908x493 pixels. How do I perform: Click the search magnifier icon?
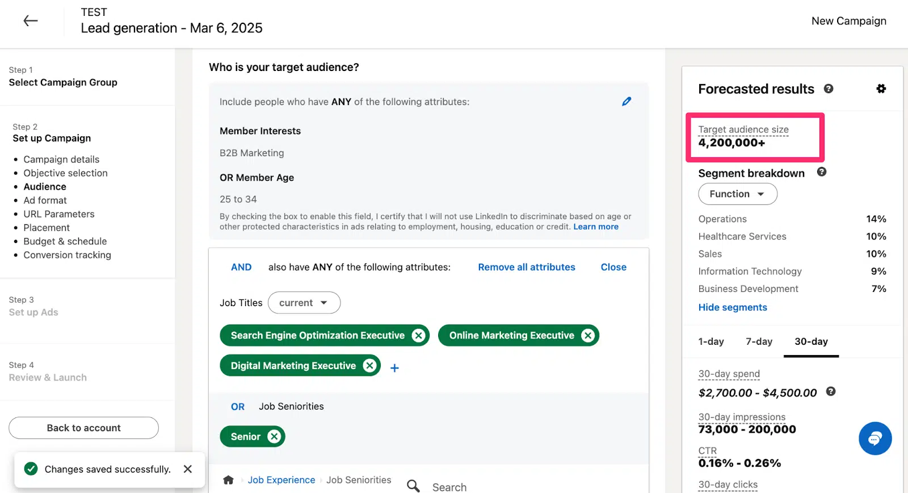(414, 486)
